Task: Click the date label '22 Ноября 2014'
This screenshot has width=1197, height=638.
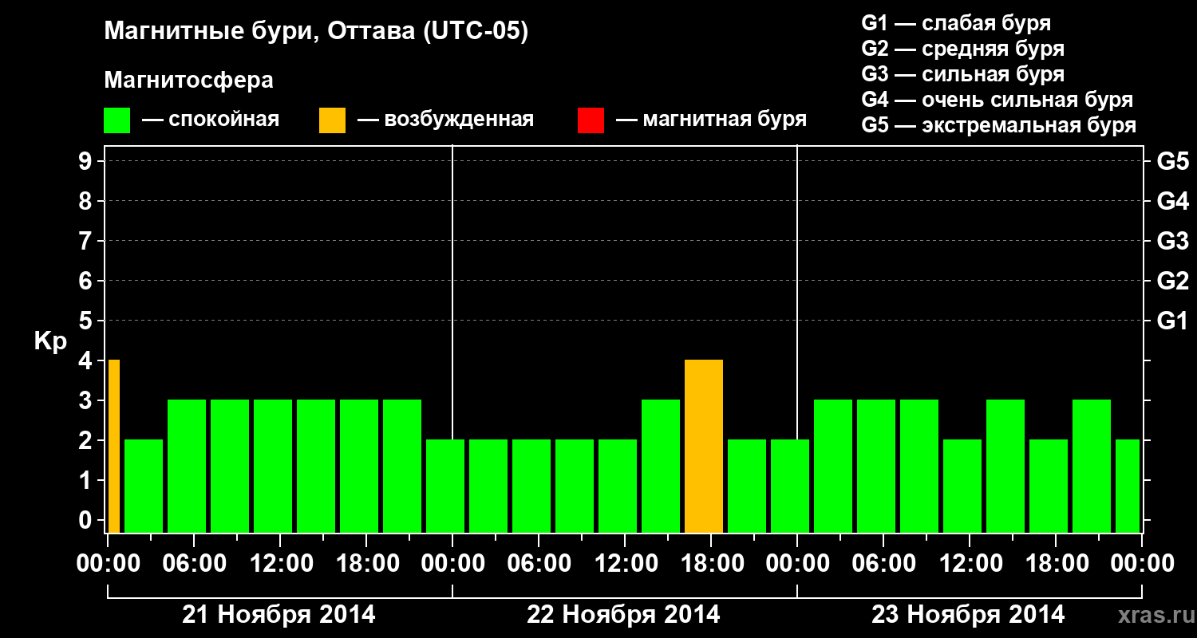Action: [x=623, y=615]
